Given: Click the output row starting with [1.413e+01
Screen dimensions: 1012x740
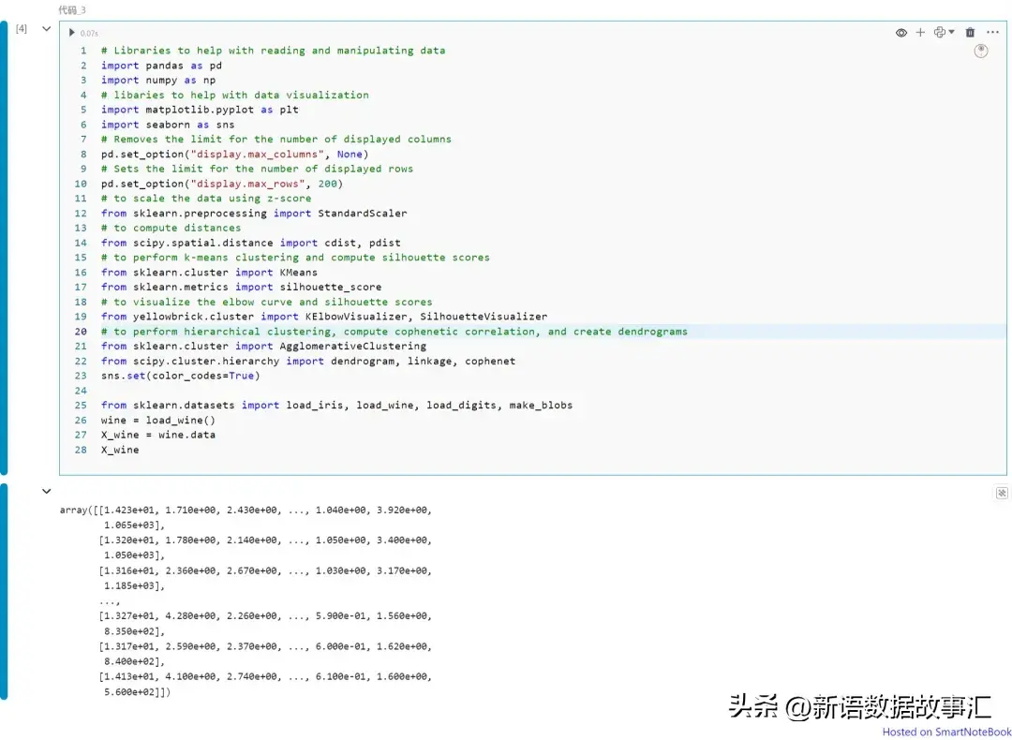Looking at the screenshot, I should pyautogui.click(x=265, y=676).
